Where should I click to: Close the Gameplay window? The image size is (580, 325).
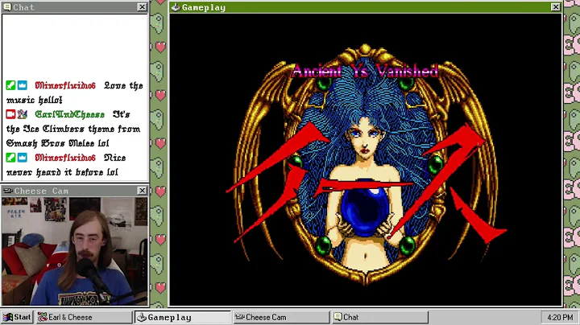click(556, 7)
